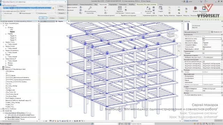Viewport: 223px width, 125px height.
Task: Click Справка in the parameters dialog
Action: [61, 18]
